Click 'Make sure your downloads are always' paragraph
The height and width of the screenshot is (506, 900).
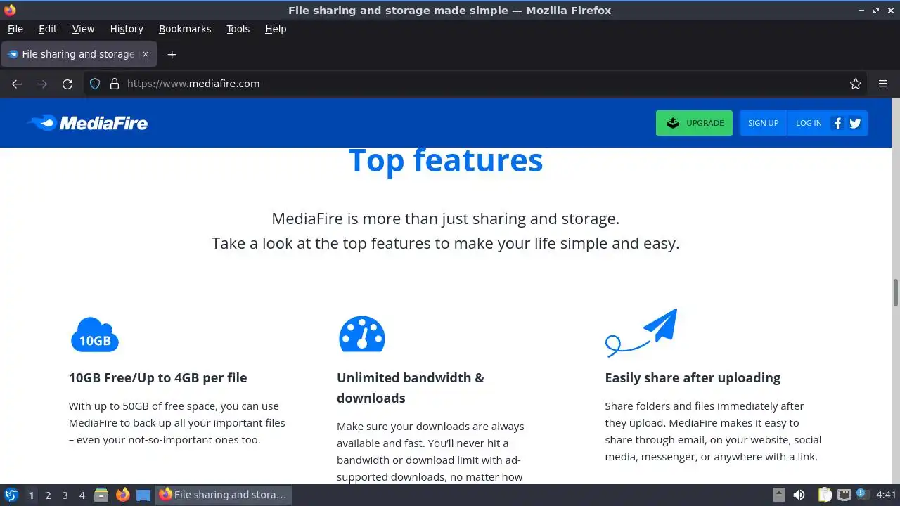430,451
